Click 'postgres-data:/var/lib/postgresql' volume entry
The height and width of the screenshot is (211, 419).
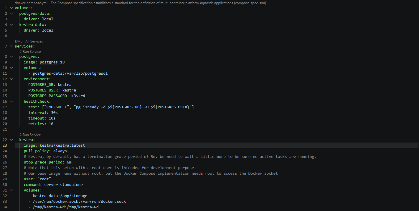pos(70,73)
